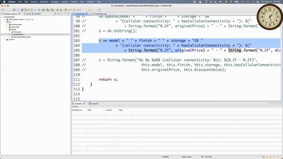Open dropdown arrow next to Run button
The image size is (283, 159).
45,10
